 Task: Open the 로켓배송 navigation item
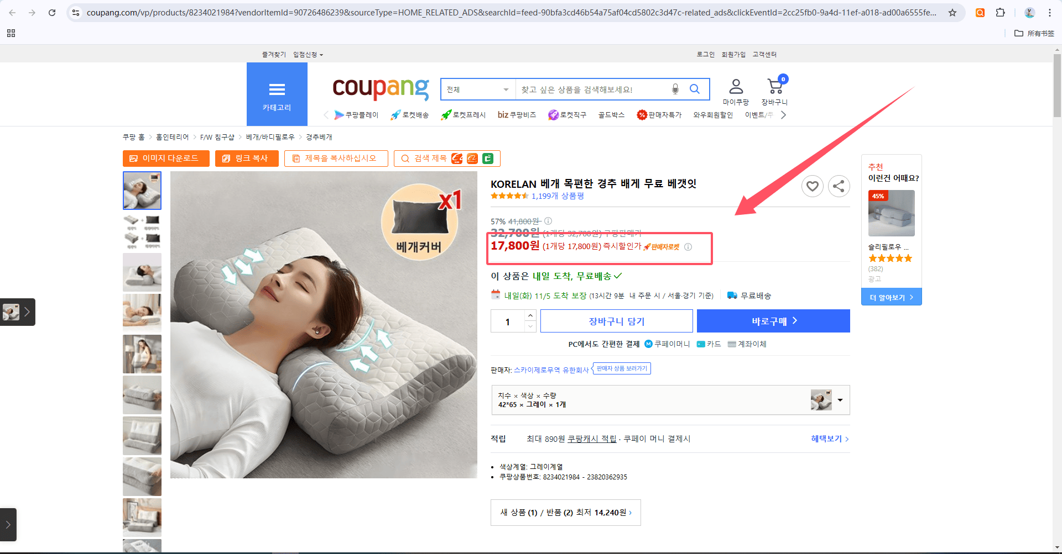pos(410,115)
